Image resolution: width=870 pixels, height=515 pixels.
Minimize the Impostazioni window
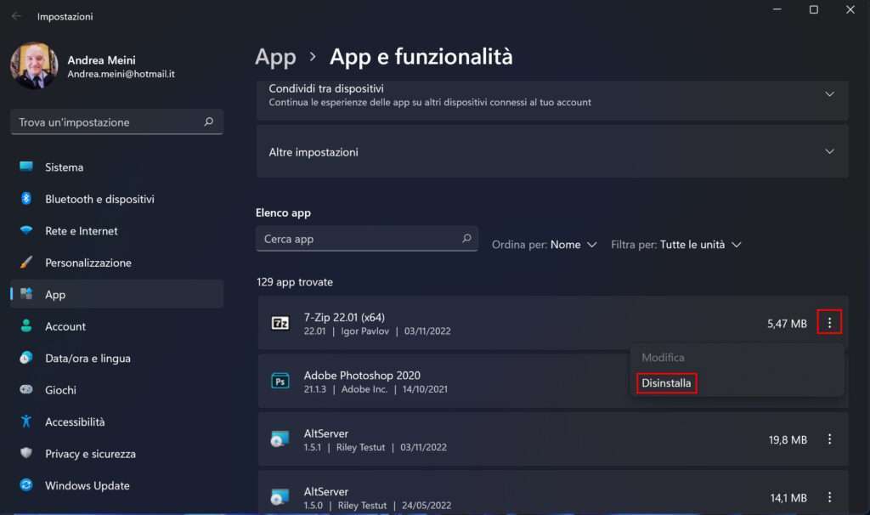777,9
